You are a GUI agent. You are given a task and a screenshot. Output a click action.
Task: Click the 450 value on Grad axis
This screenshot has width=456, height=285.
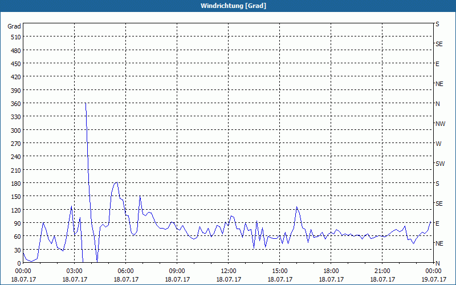16,64
